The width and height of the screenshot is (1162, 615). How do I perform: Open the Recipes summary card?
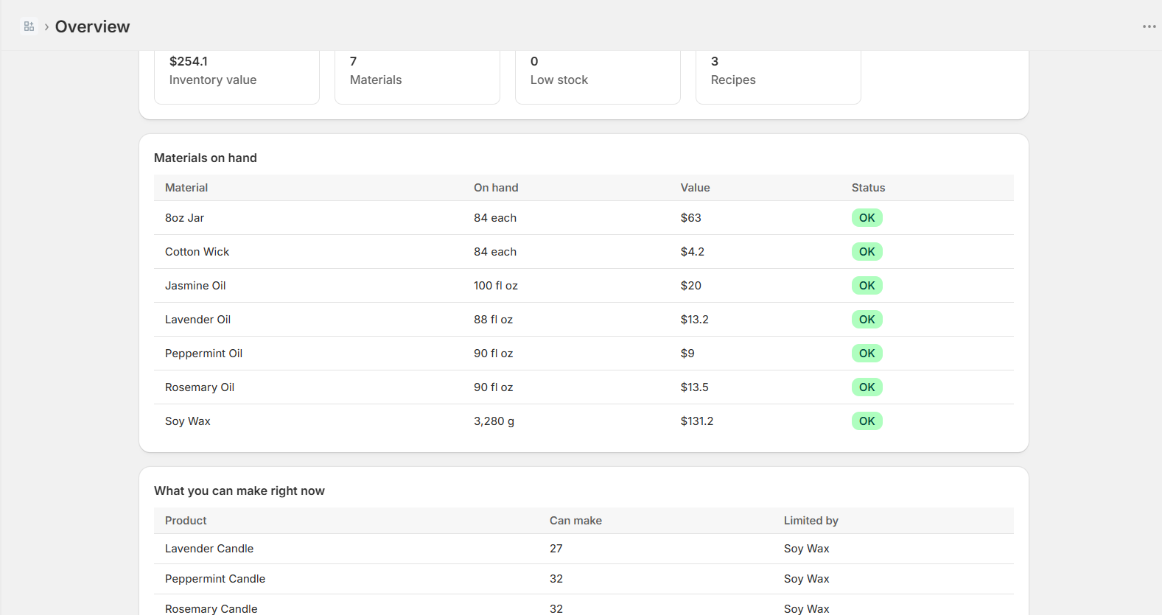tap(778, 77)
